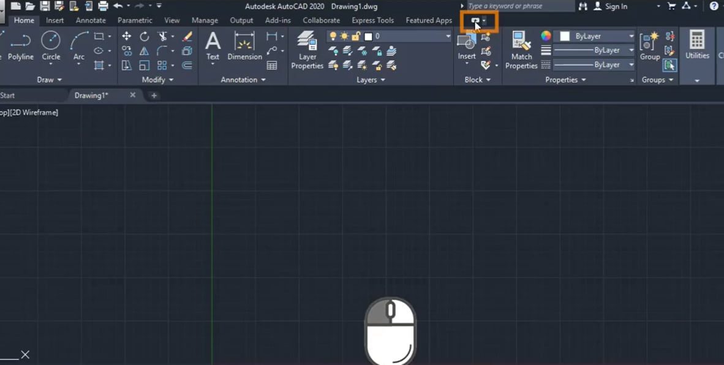This screenshot has width=724, height=365.
Task: Select the Circle tool
Action: point(51,47)
